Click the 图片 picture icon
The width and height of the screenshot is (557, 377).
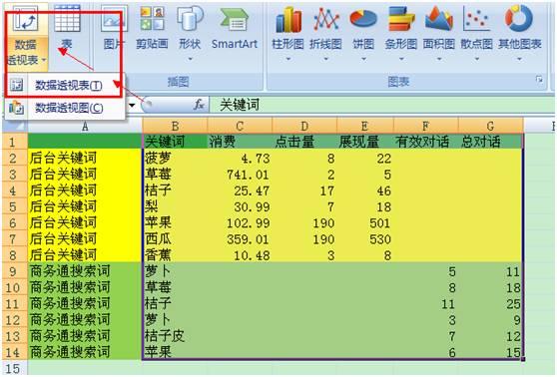(114, 28)
